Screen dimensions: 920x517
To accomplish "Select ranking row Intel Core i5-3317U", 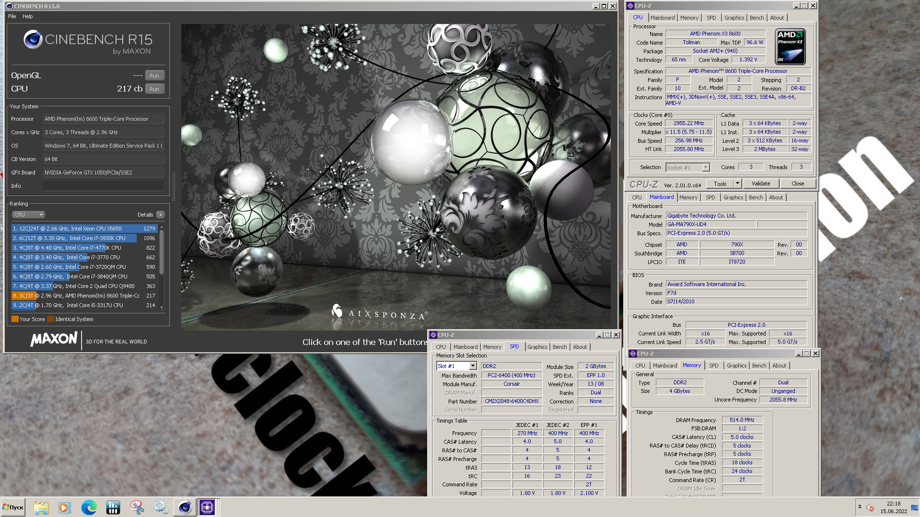I will (x=84, y=305).
